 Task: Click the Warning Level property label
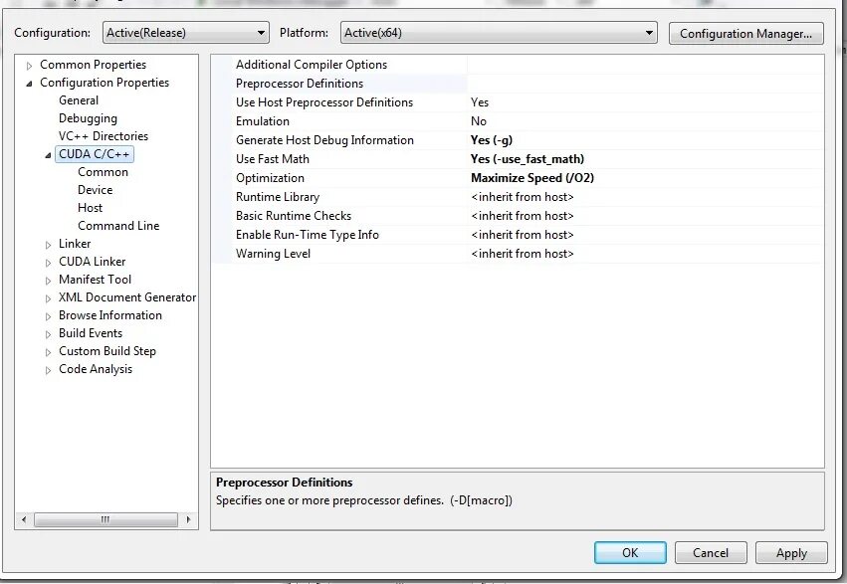[273, 254]
